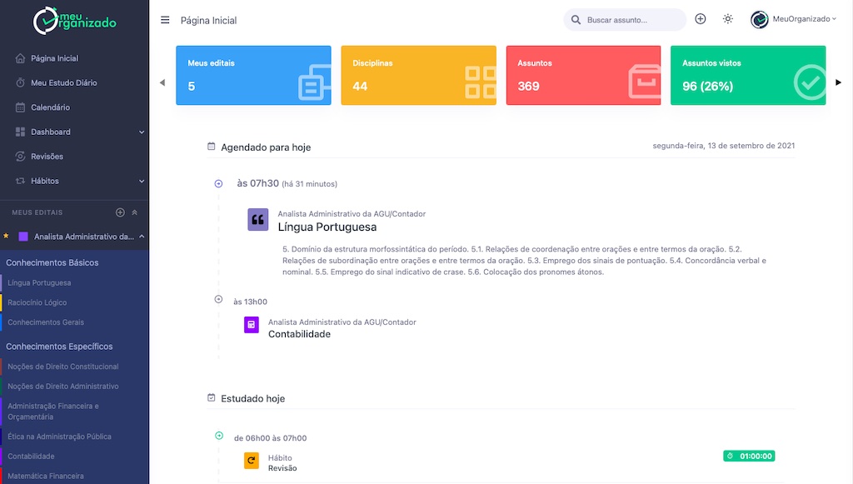The image size is (853, 484).
Task: Click the orange Hábito Revisão icon
Action: pos(252,461)
